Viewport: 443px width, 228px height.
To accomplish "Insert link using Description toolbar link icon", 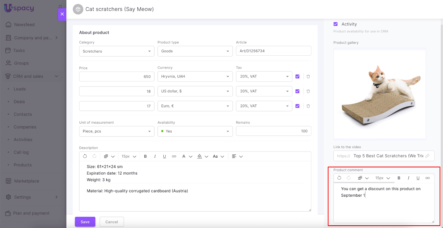I will point(174,156).
